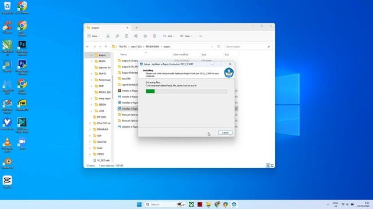Open CapCut desktop shortcut
The width and height of the screenshot is (373, 209).
pyautogui.click(x=8, y=182)
